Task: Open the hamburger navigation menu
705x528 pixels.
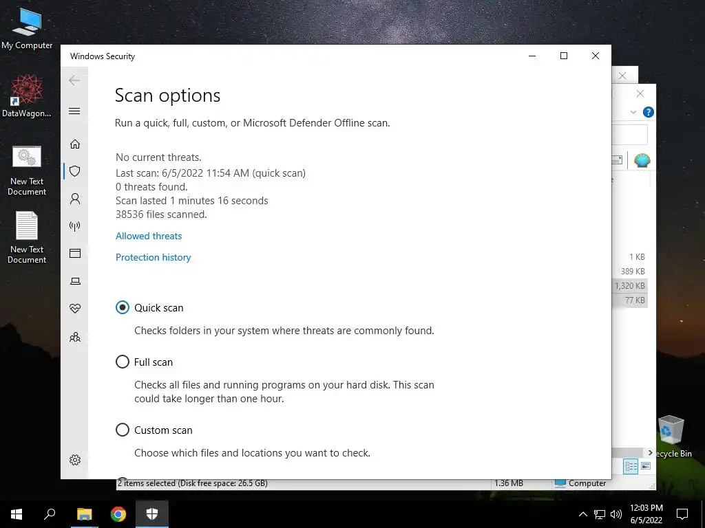Action: click(74, 111)
